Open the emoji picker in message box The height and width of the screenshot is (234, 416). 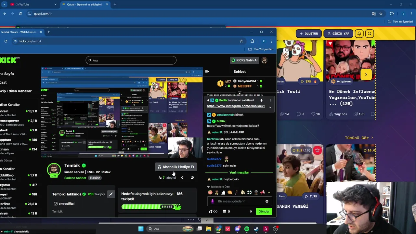267,201
